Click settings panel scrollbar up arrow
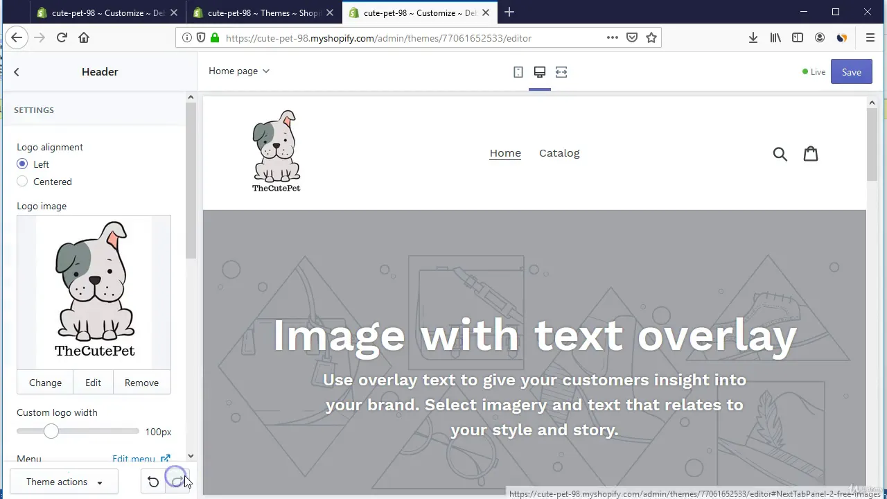The image size is (887, 499). coord(191,97)
